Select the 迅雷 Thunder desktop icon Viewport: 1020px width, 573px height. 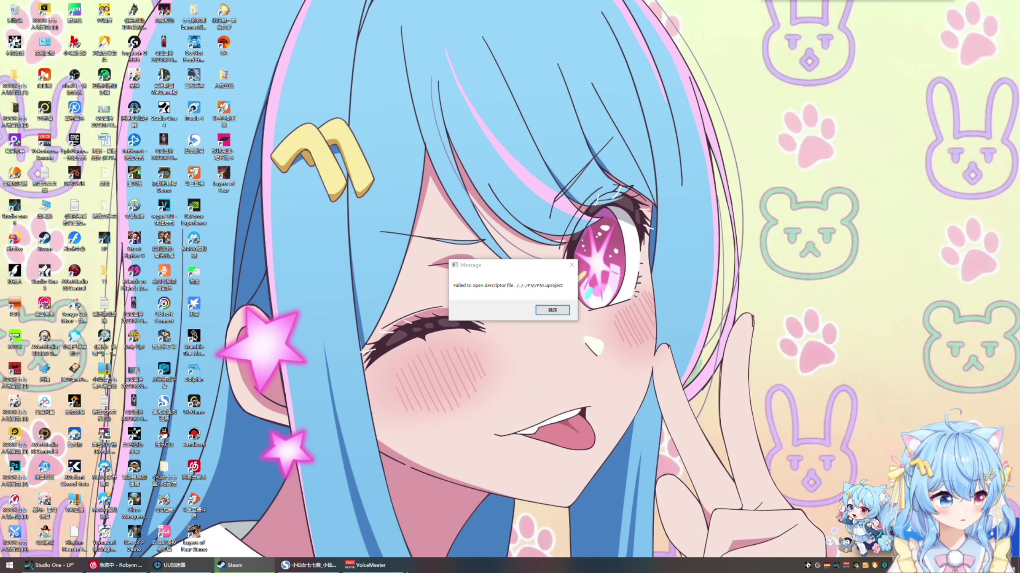194,307
